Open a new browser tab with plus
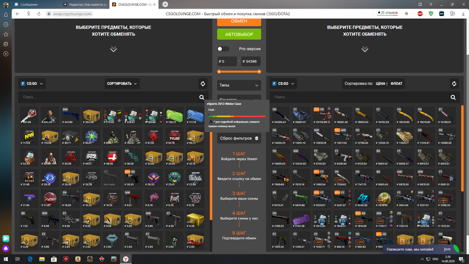Screen dimensions: 469x264 [x=165, y=4]
